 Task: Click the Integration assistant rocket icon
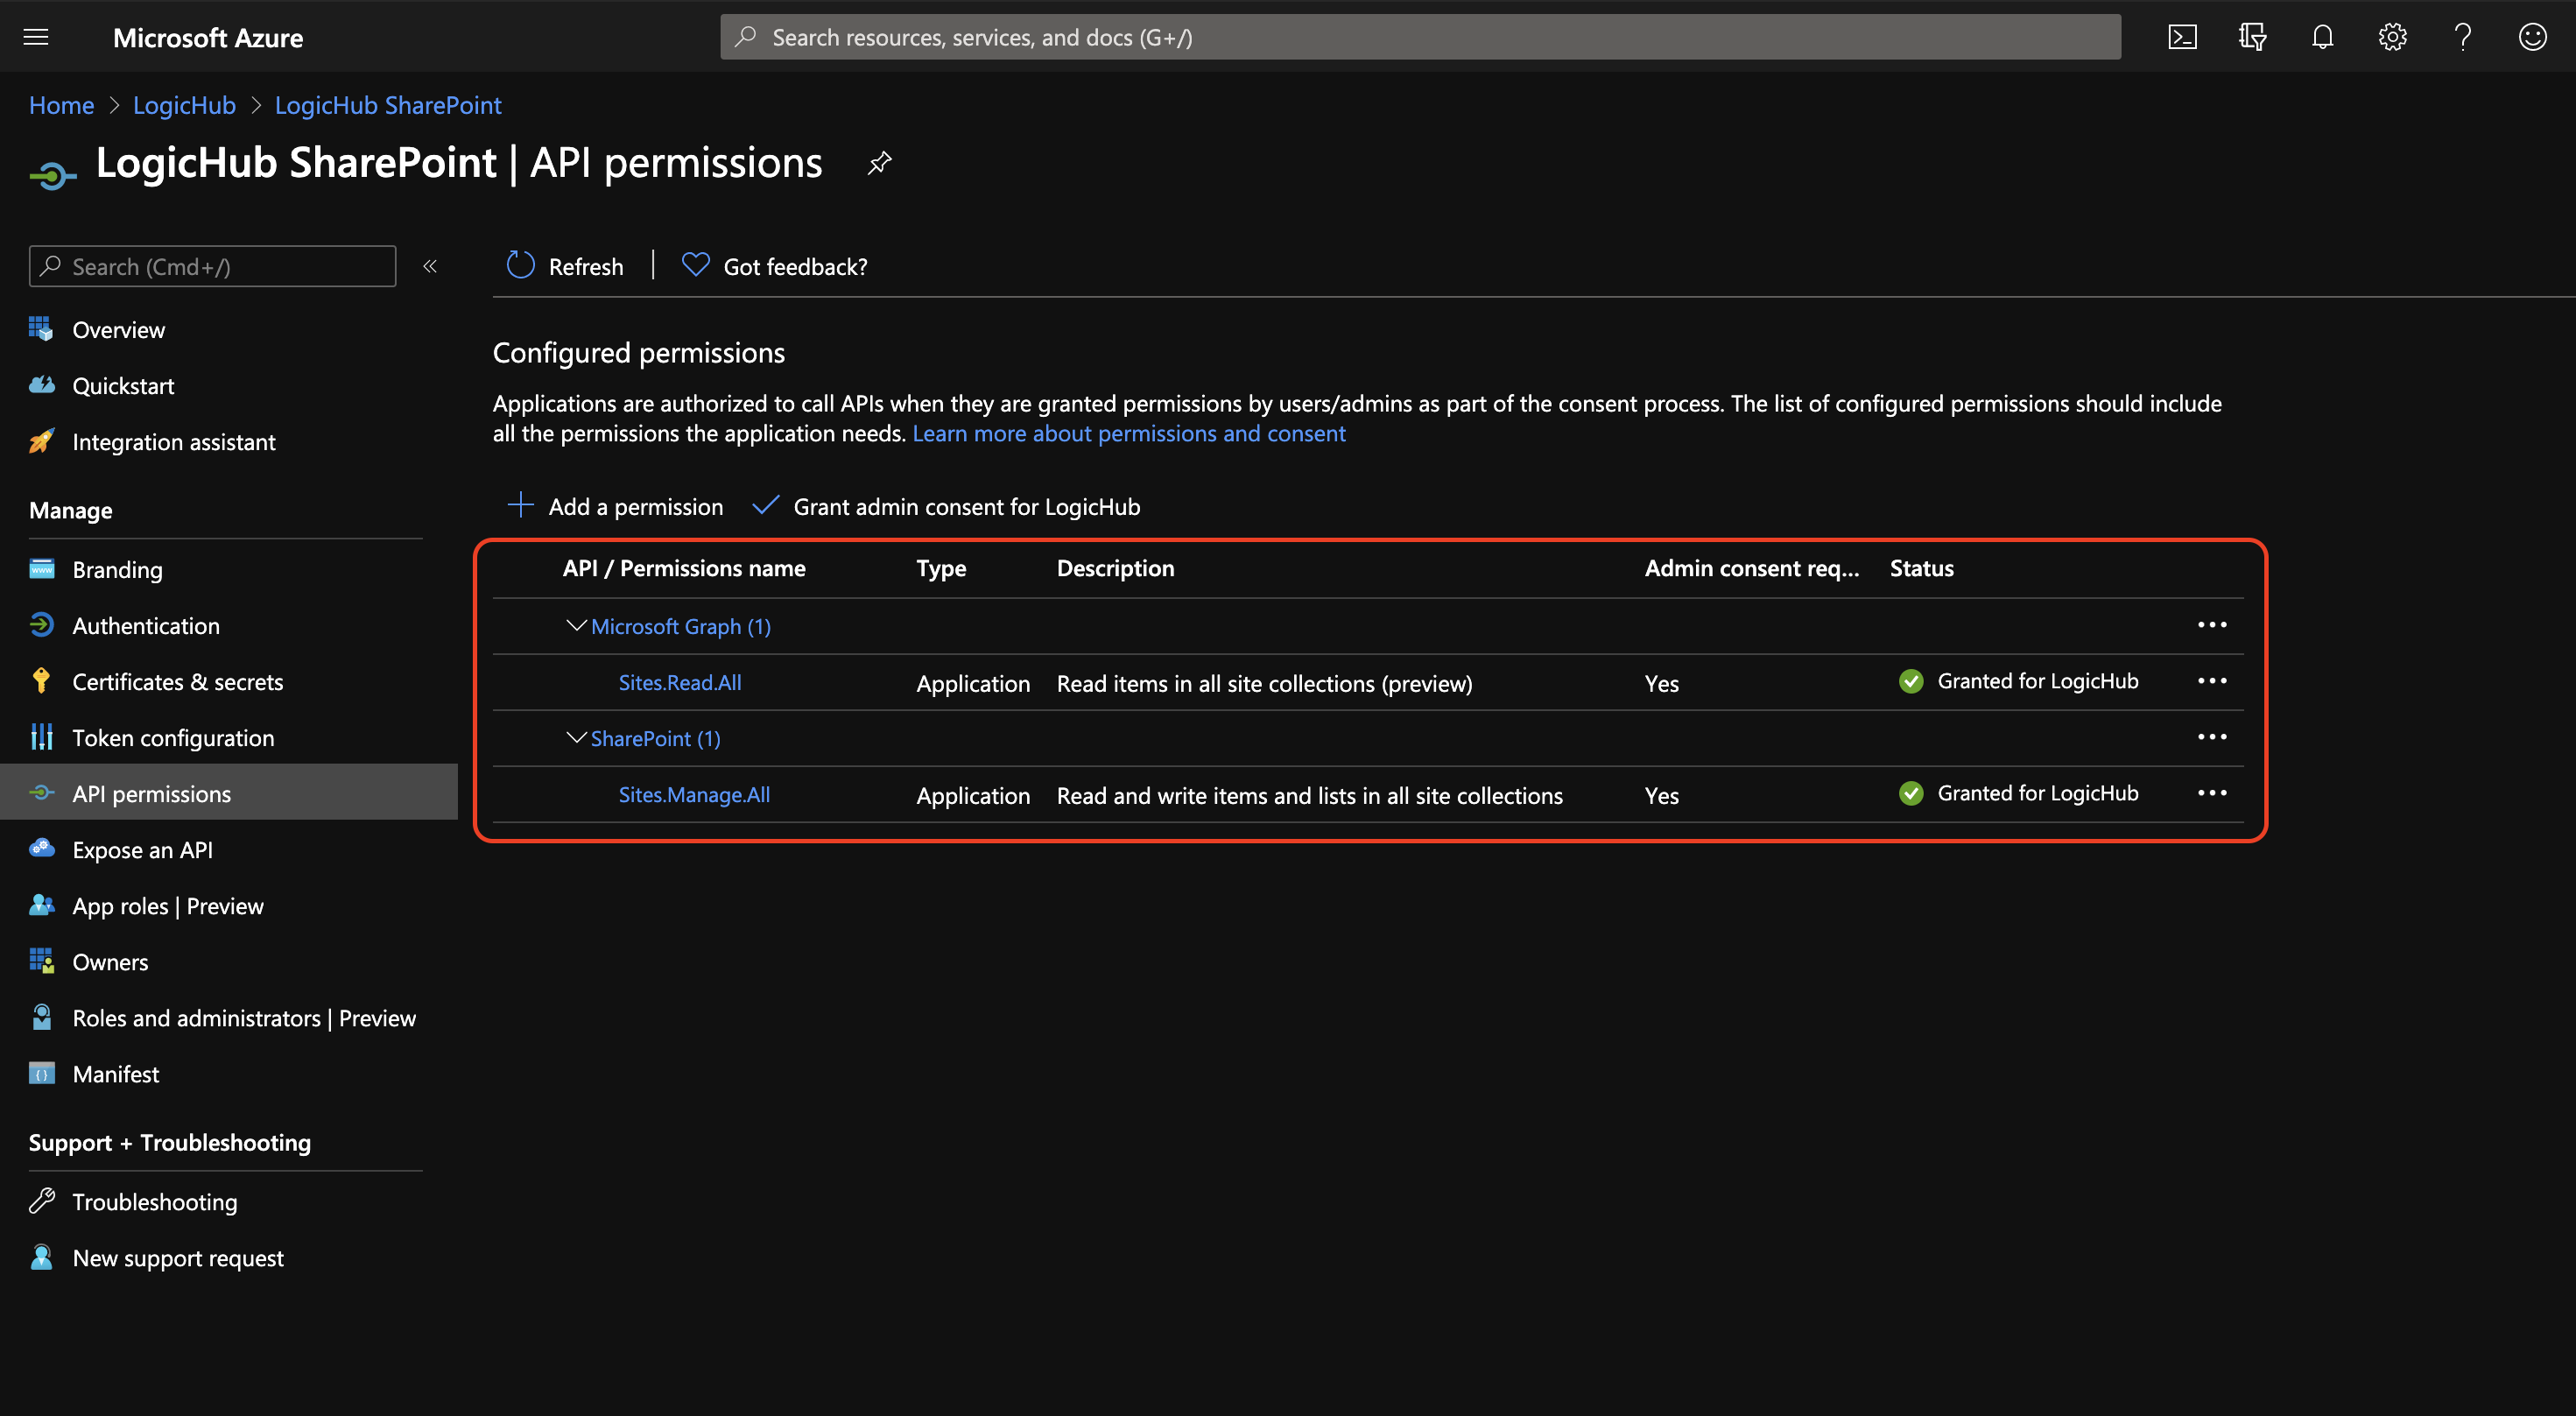[x=41, y=441]
